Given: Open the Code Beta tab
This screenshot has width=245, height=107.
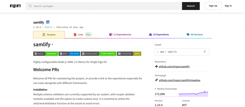Looking at the screenshot, I should (x=83, y=35).
